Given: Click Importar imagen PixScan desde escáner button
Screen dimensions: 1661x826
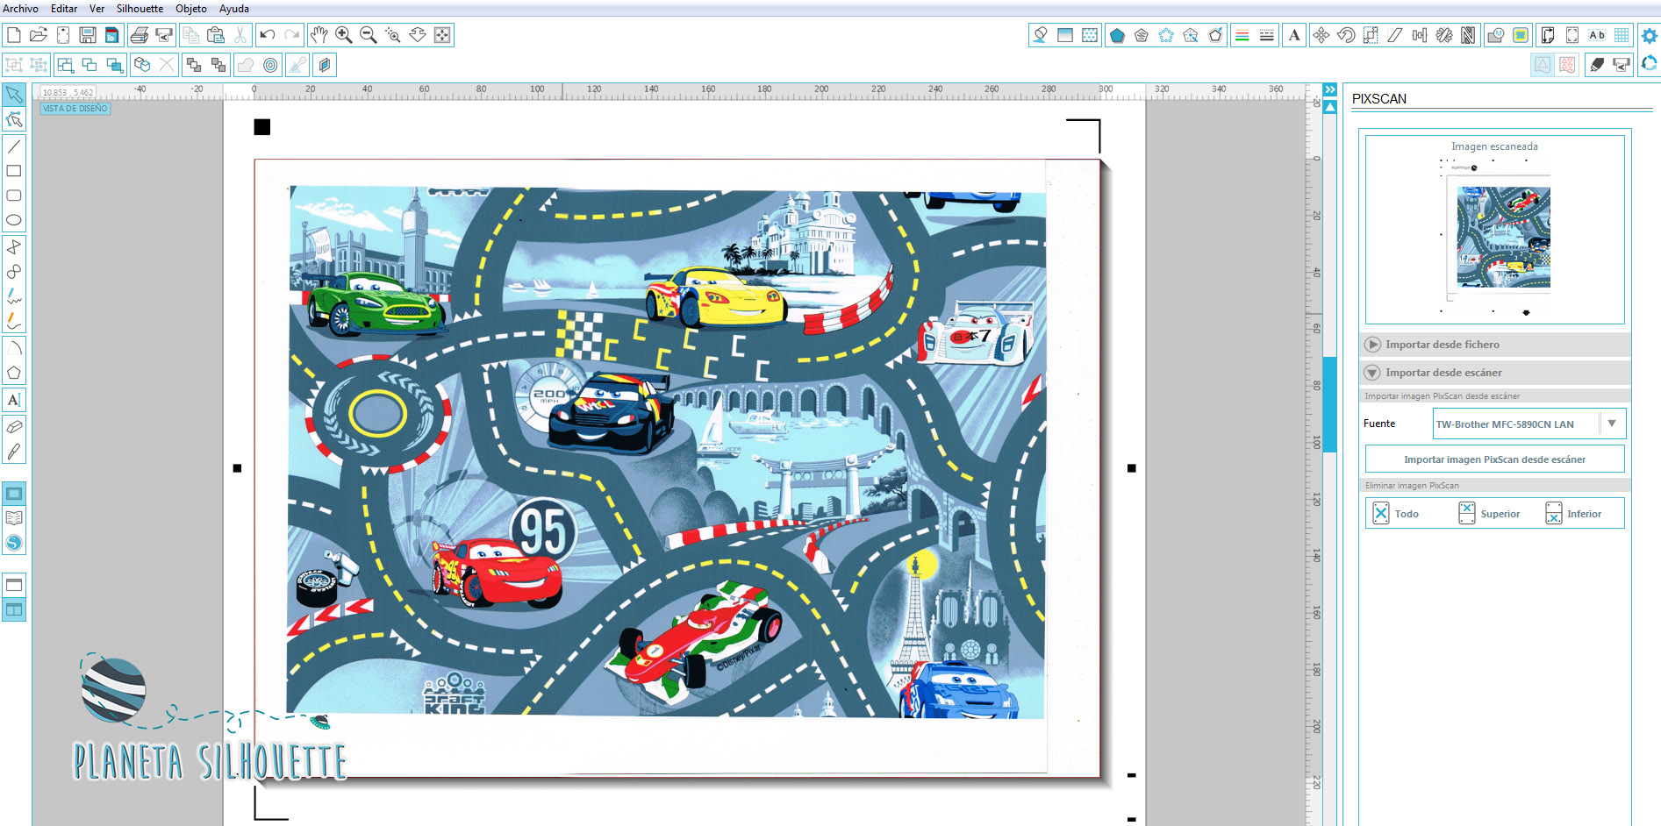Looking at the screenshot, I should tap(1494, 459).
